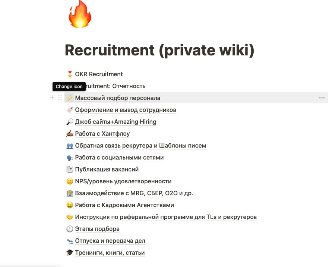Click the lightning bolt icon beside Массовый подбор
This screenshot has height=267, width=329.
pos(69,98)
